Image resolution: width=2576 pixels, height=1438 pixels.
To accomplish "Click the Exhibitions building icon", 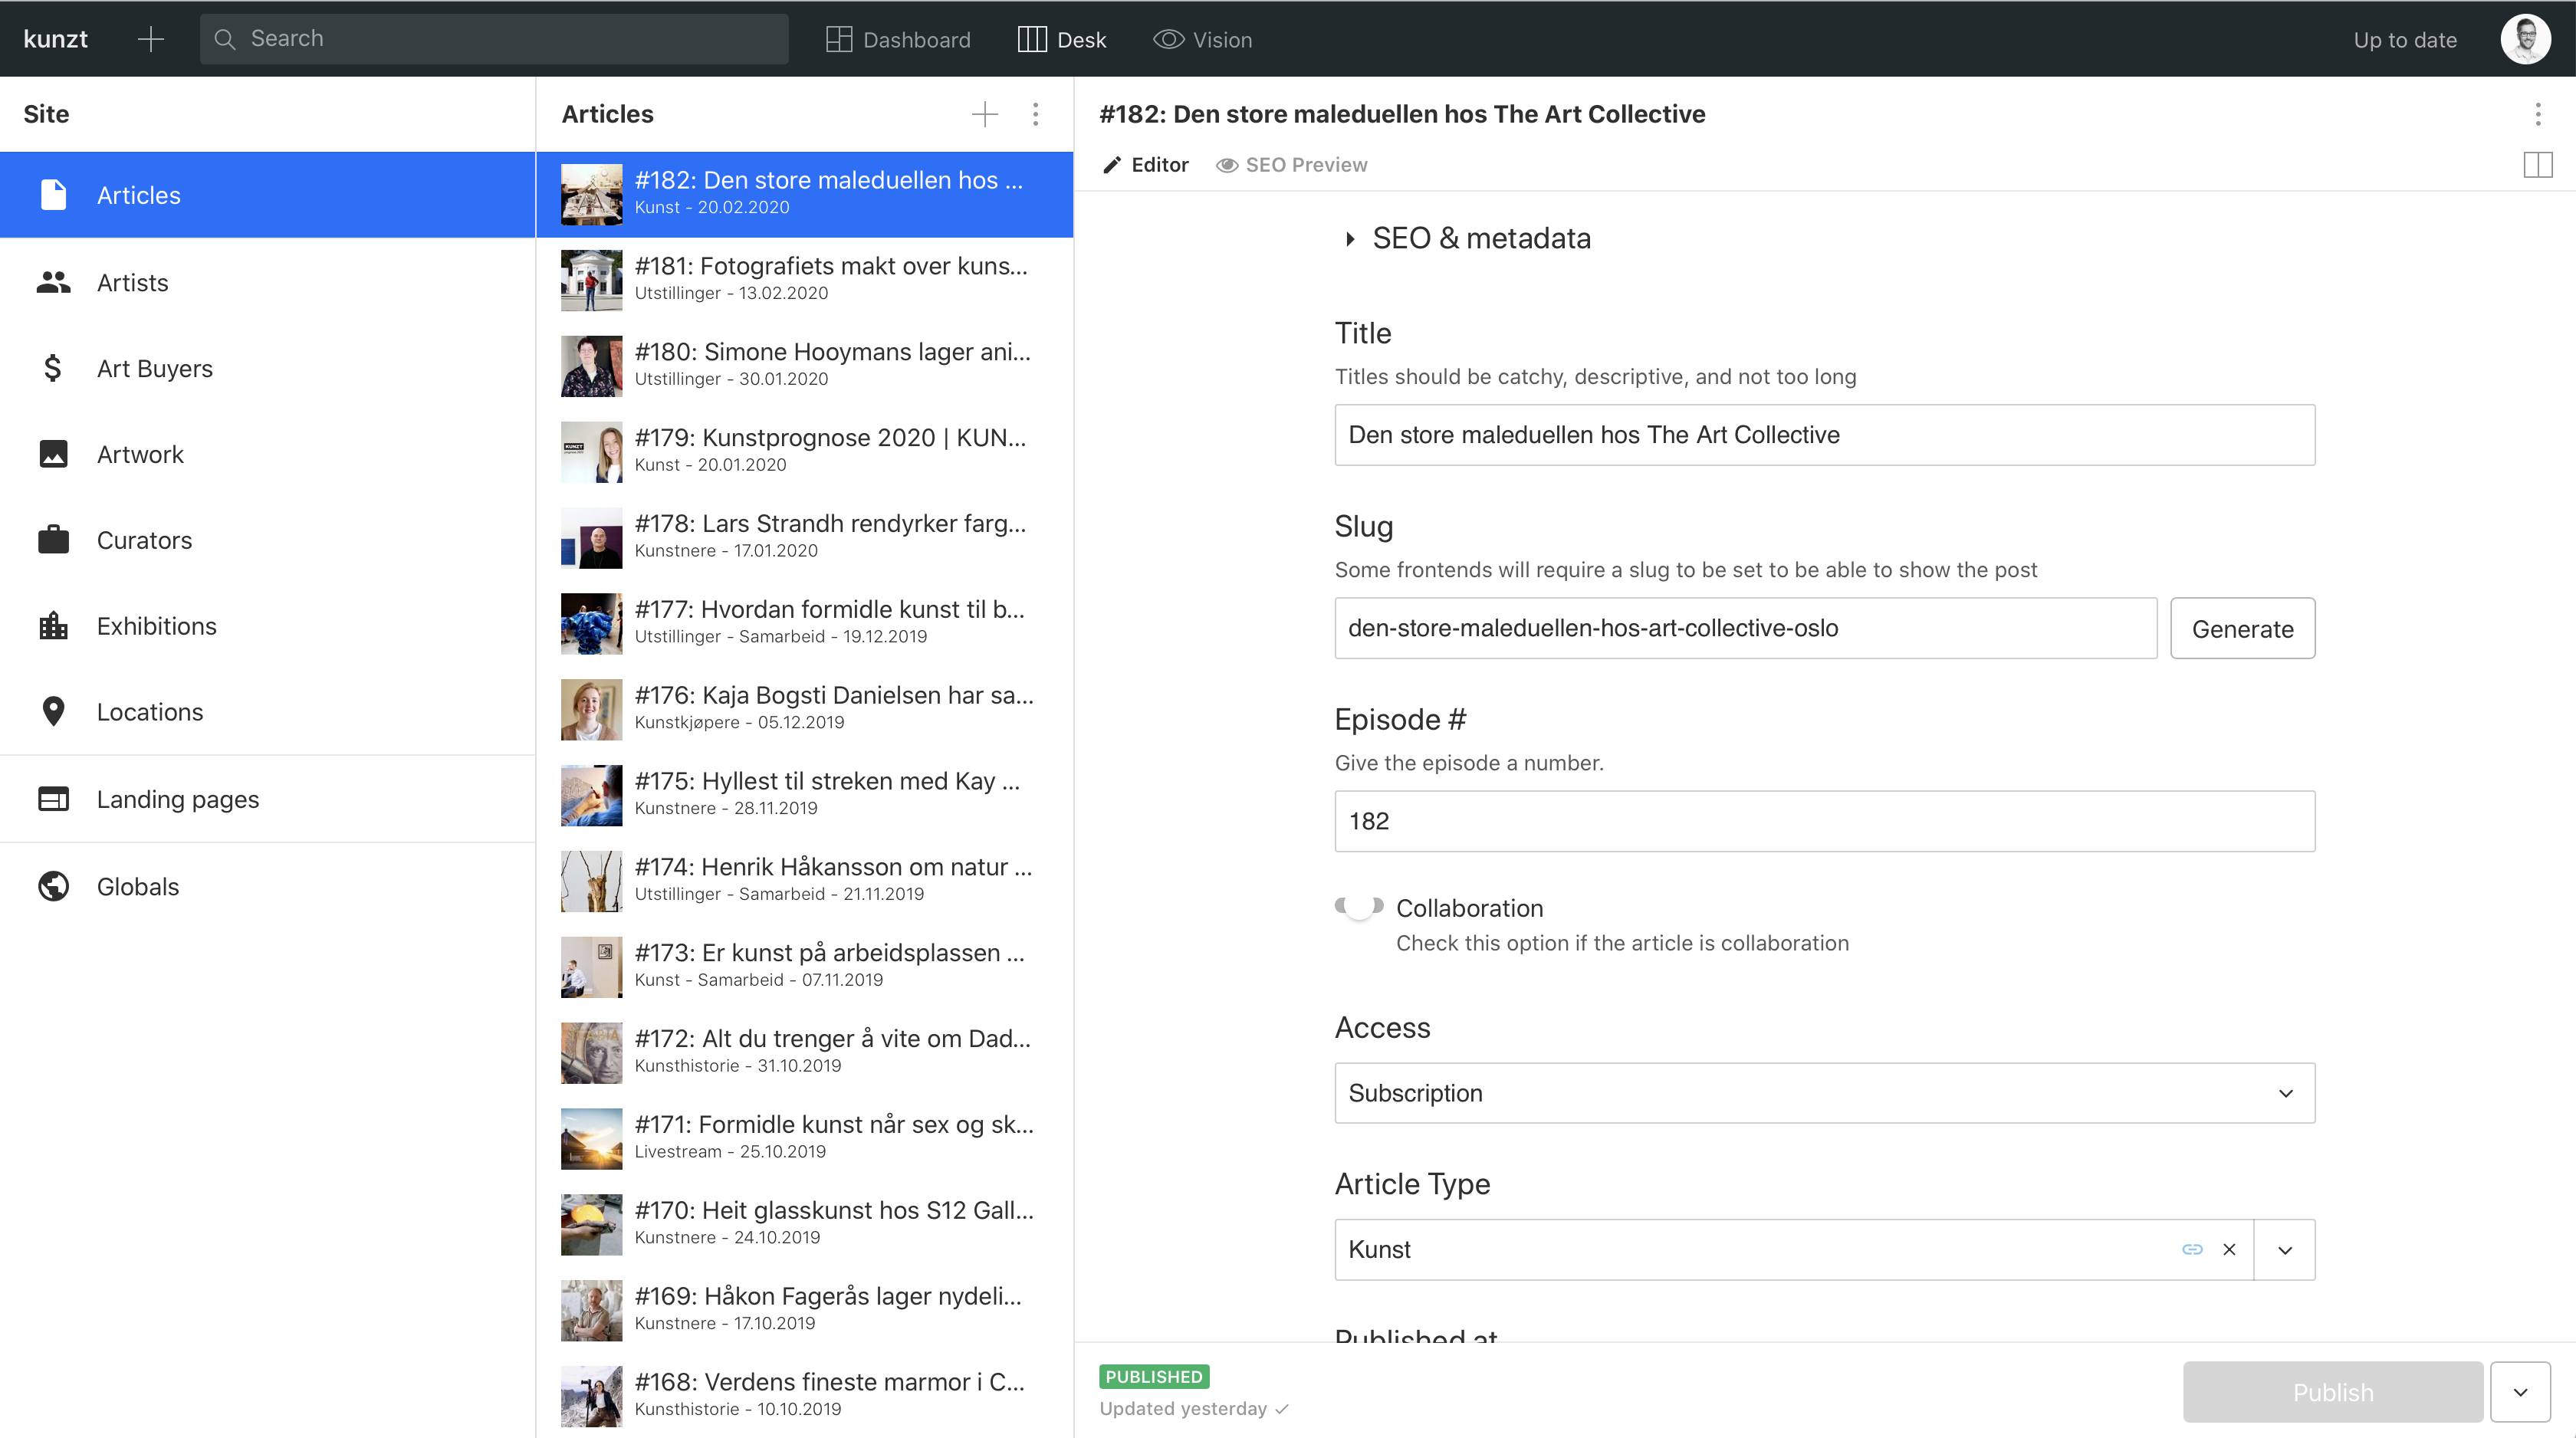I will 53,626.
